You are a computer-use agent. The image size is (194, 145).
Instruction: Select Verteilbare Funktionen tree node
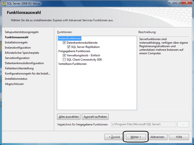coord(72,64)
